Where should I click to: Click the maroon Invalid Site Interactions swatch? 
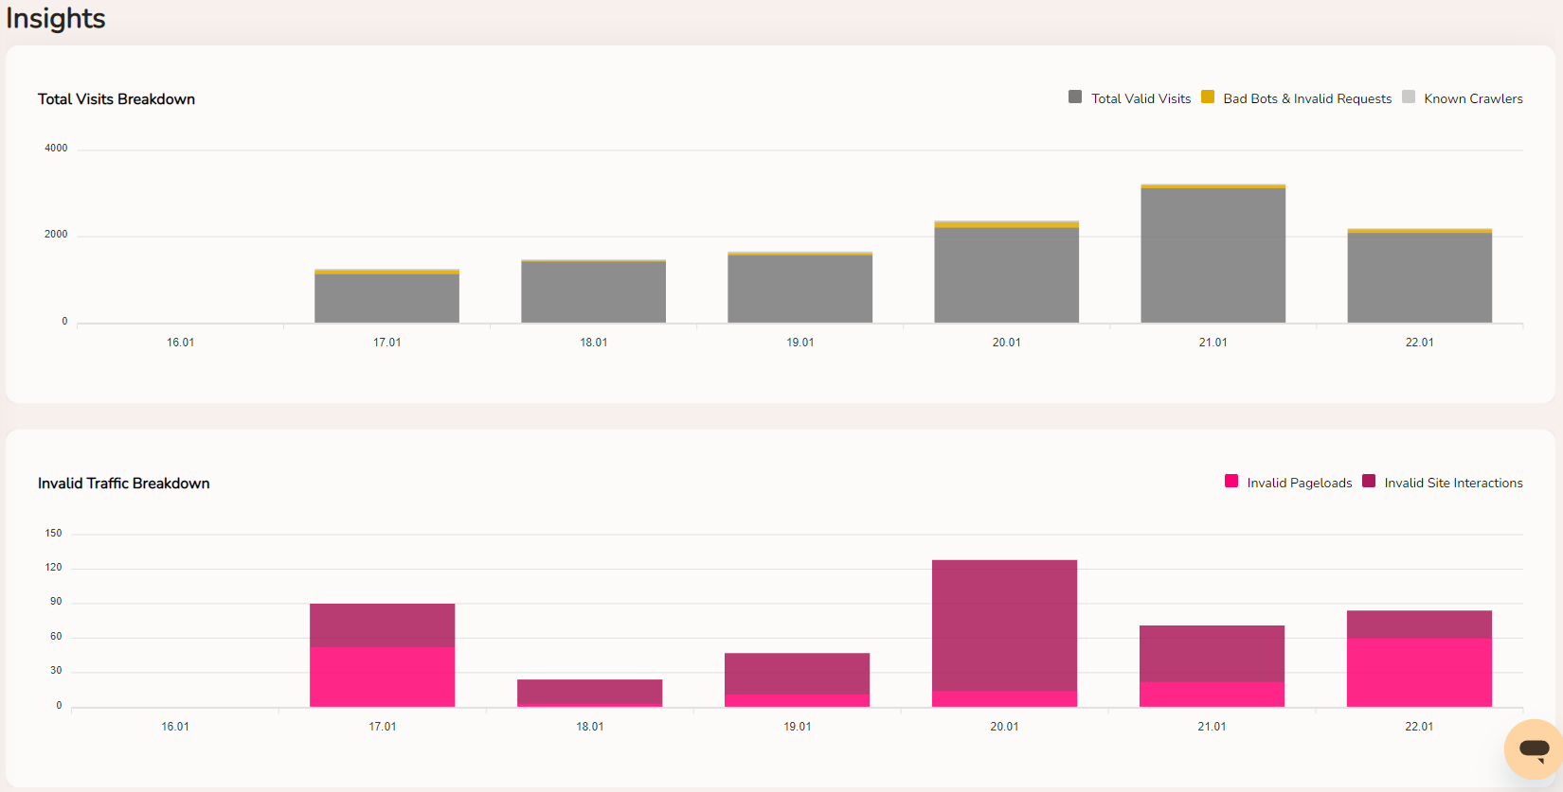(1369, 481)
